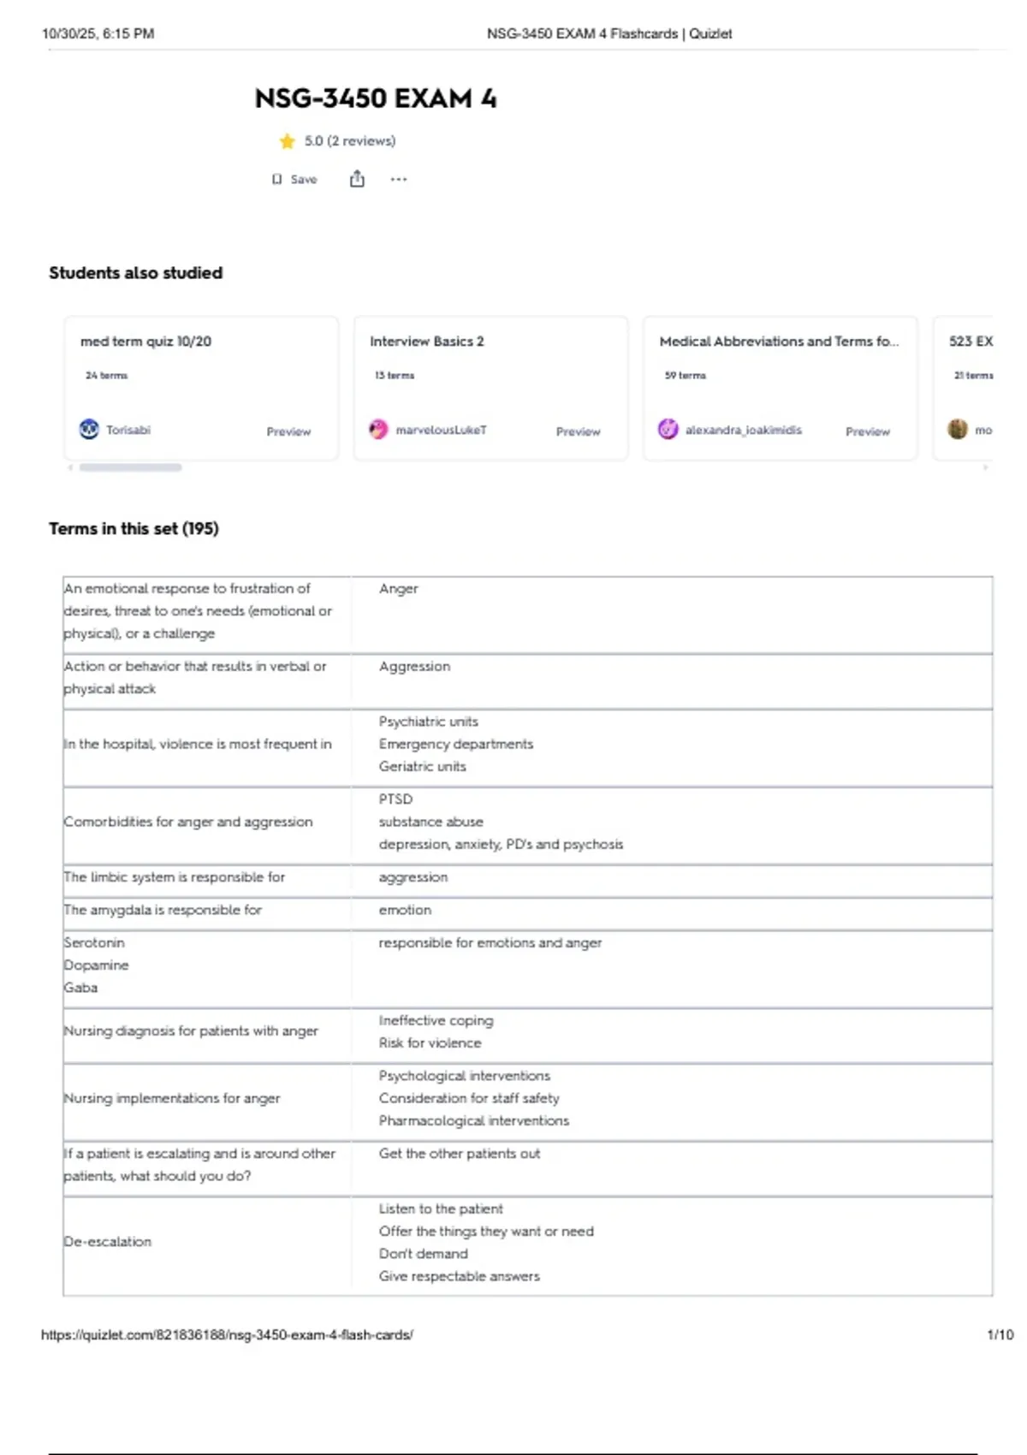
Task: Click the horizontal carousel scrollbar thumb
Action: click(130, 467)
